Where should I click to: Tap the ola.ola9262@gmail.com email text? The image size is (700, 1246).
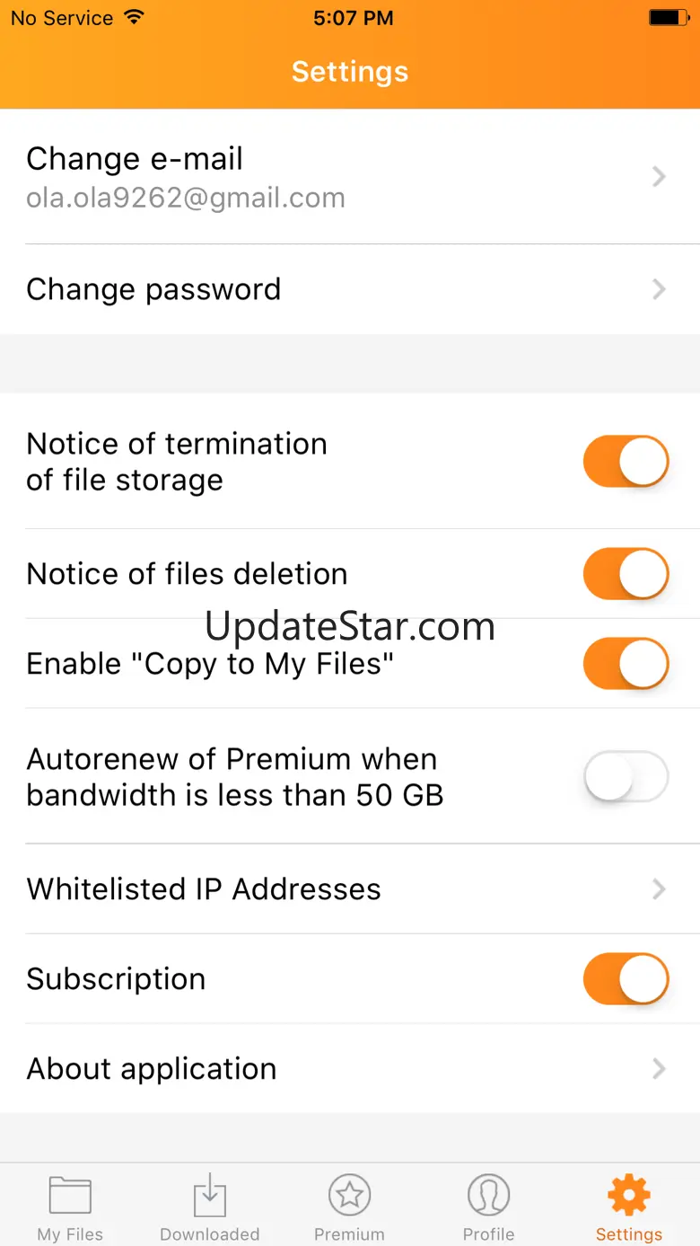[186, 199]
